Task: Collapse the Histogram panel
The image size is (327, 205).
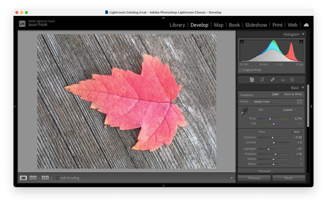Action: click(x=303, y=34)
